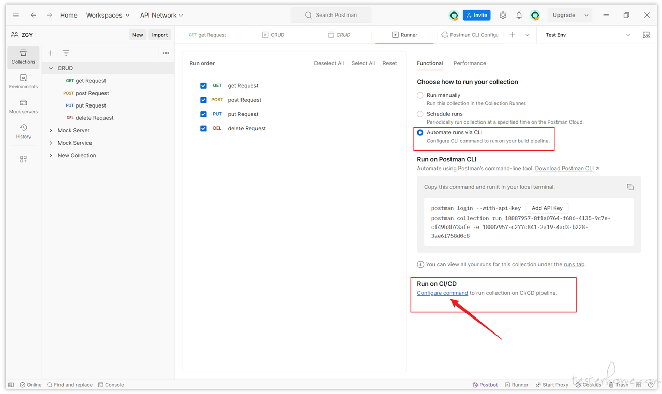Uncheck the PUT put Request checkbox
The height and width of the screenshot is (394, 662).
tap(203, 114)
